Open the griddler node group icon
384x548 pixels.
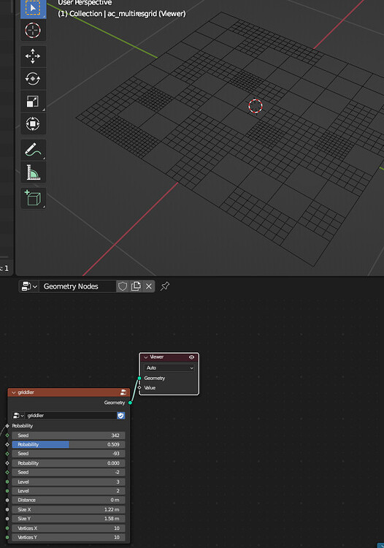point(123,392)
